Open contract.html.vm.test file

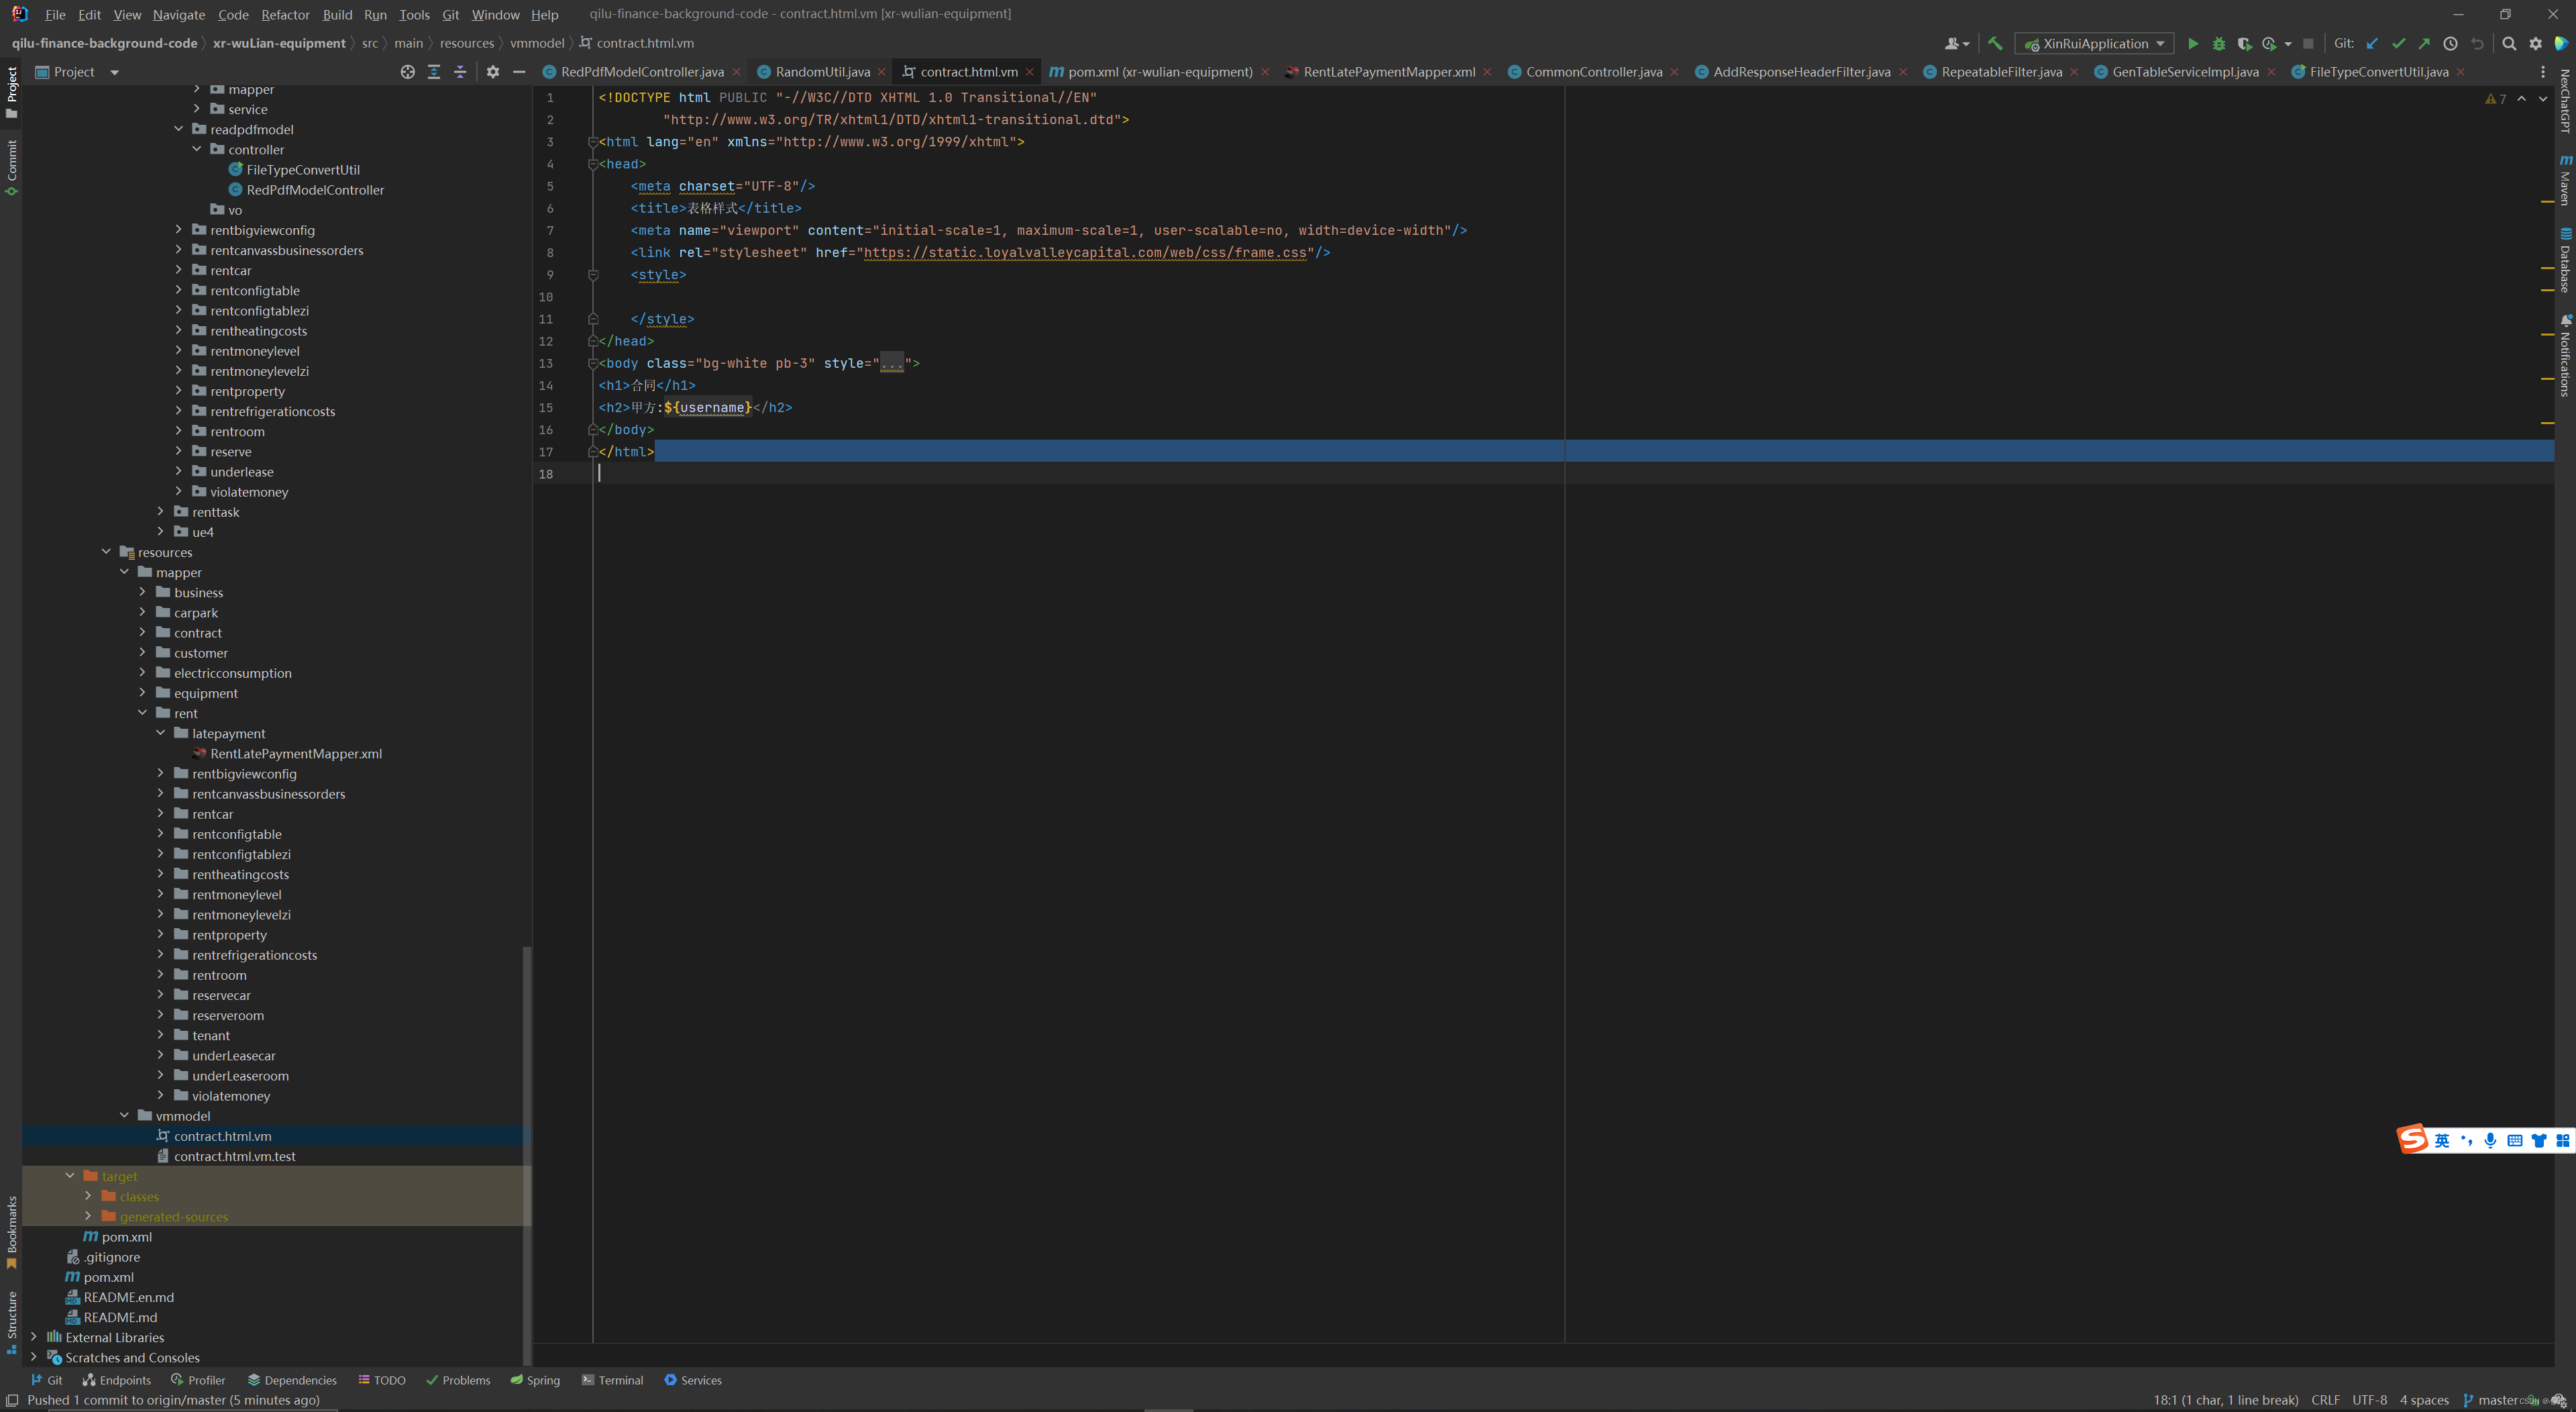click(x=235, y=1156)
